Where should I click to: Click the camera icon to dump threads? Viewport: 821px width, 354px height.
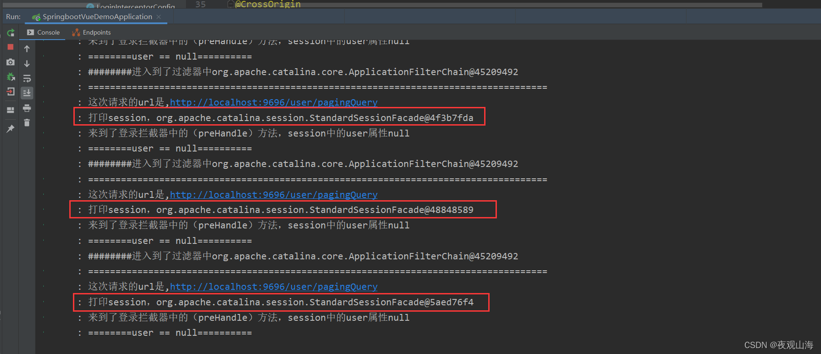[x=10, y=62]
